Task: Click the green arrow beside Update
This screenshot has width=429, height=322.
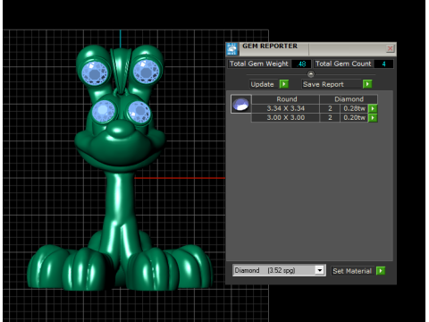Action: (x=284, y=84)
